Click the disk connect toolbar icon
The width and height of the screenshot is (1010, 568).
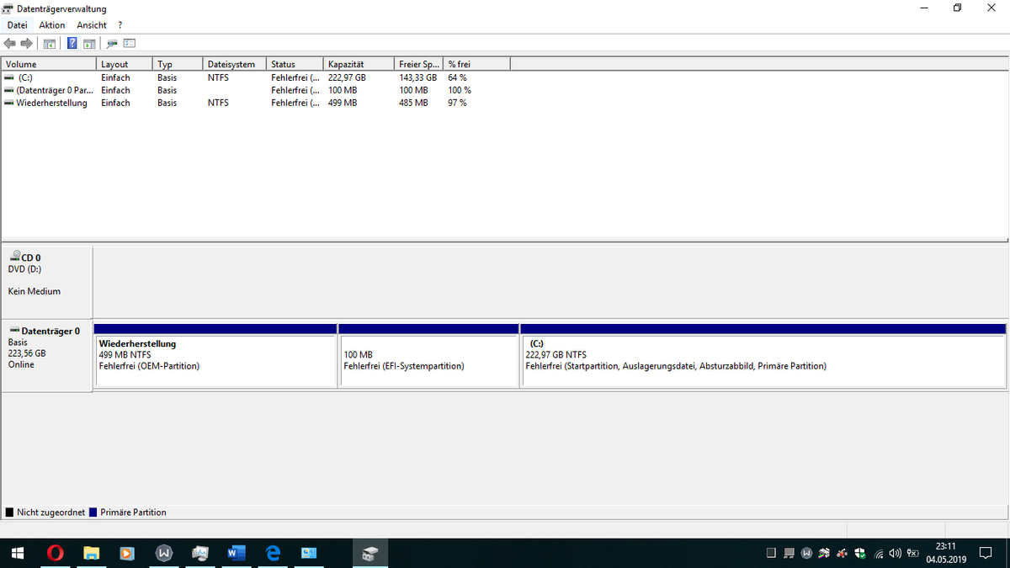click(112, 44)
